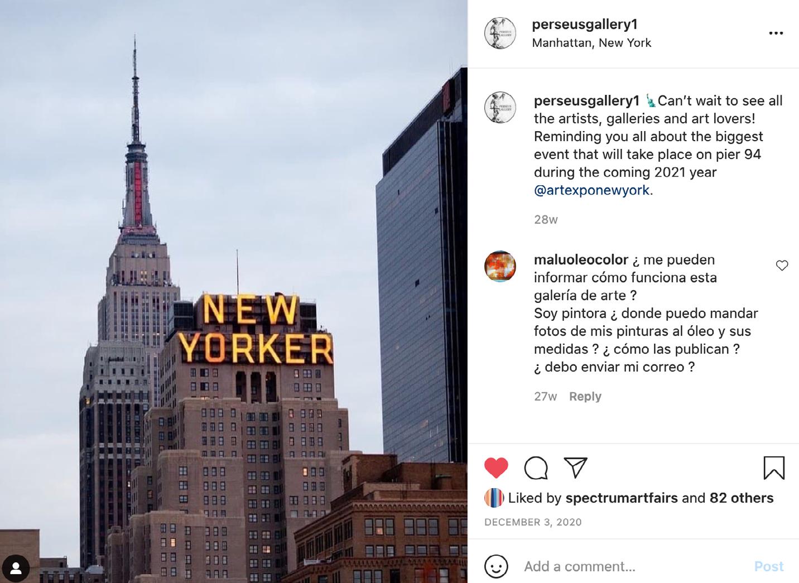The height and width of the screenshot is (583, 799).
Task: Follow the @artexponewyork mention link
Action: click(591, 190)
